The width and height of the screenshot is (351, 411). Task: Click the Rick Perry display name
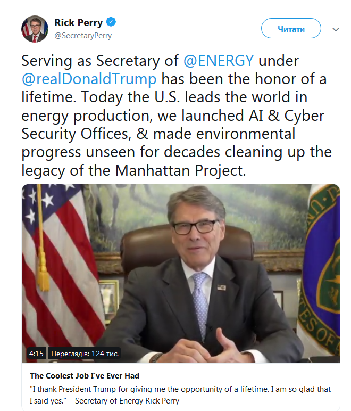click(79, 23)
